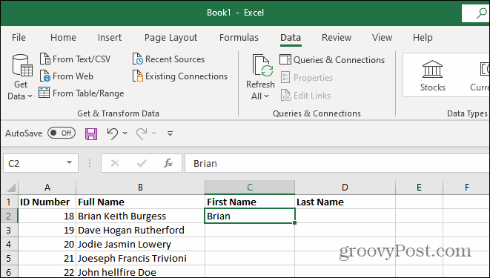
Task: Toggle AutoSave switch
Action: (x=62, y=133)
